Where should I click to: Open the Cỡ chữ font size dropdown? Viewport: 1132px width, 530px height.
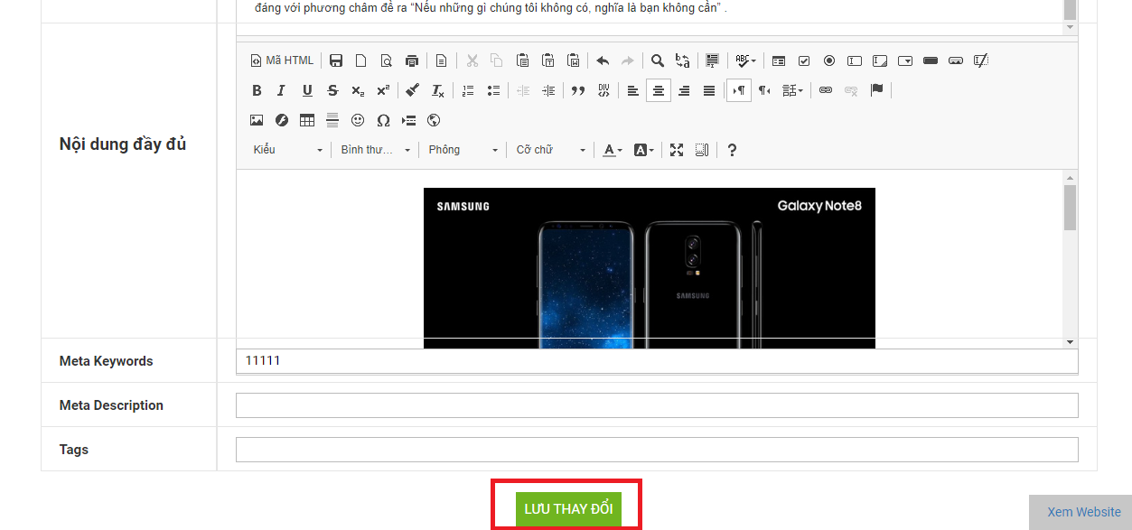pos(551,150)
